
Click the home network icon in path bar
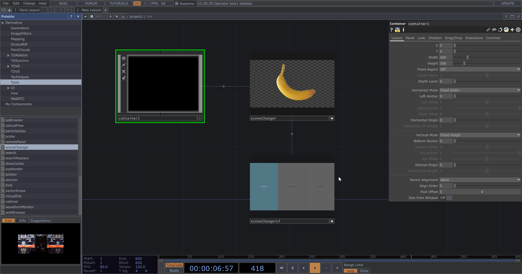pos(123,17)
